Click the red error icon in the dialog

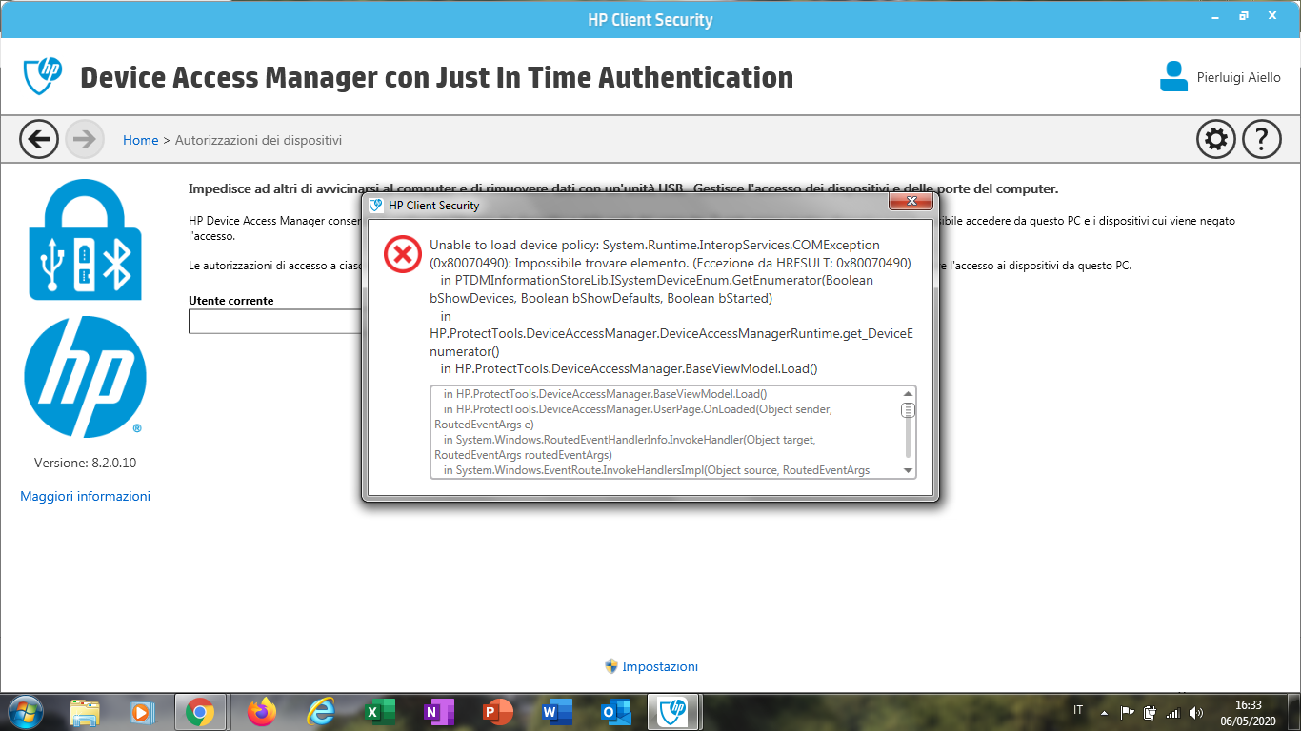pos(403,253)
